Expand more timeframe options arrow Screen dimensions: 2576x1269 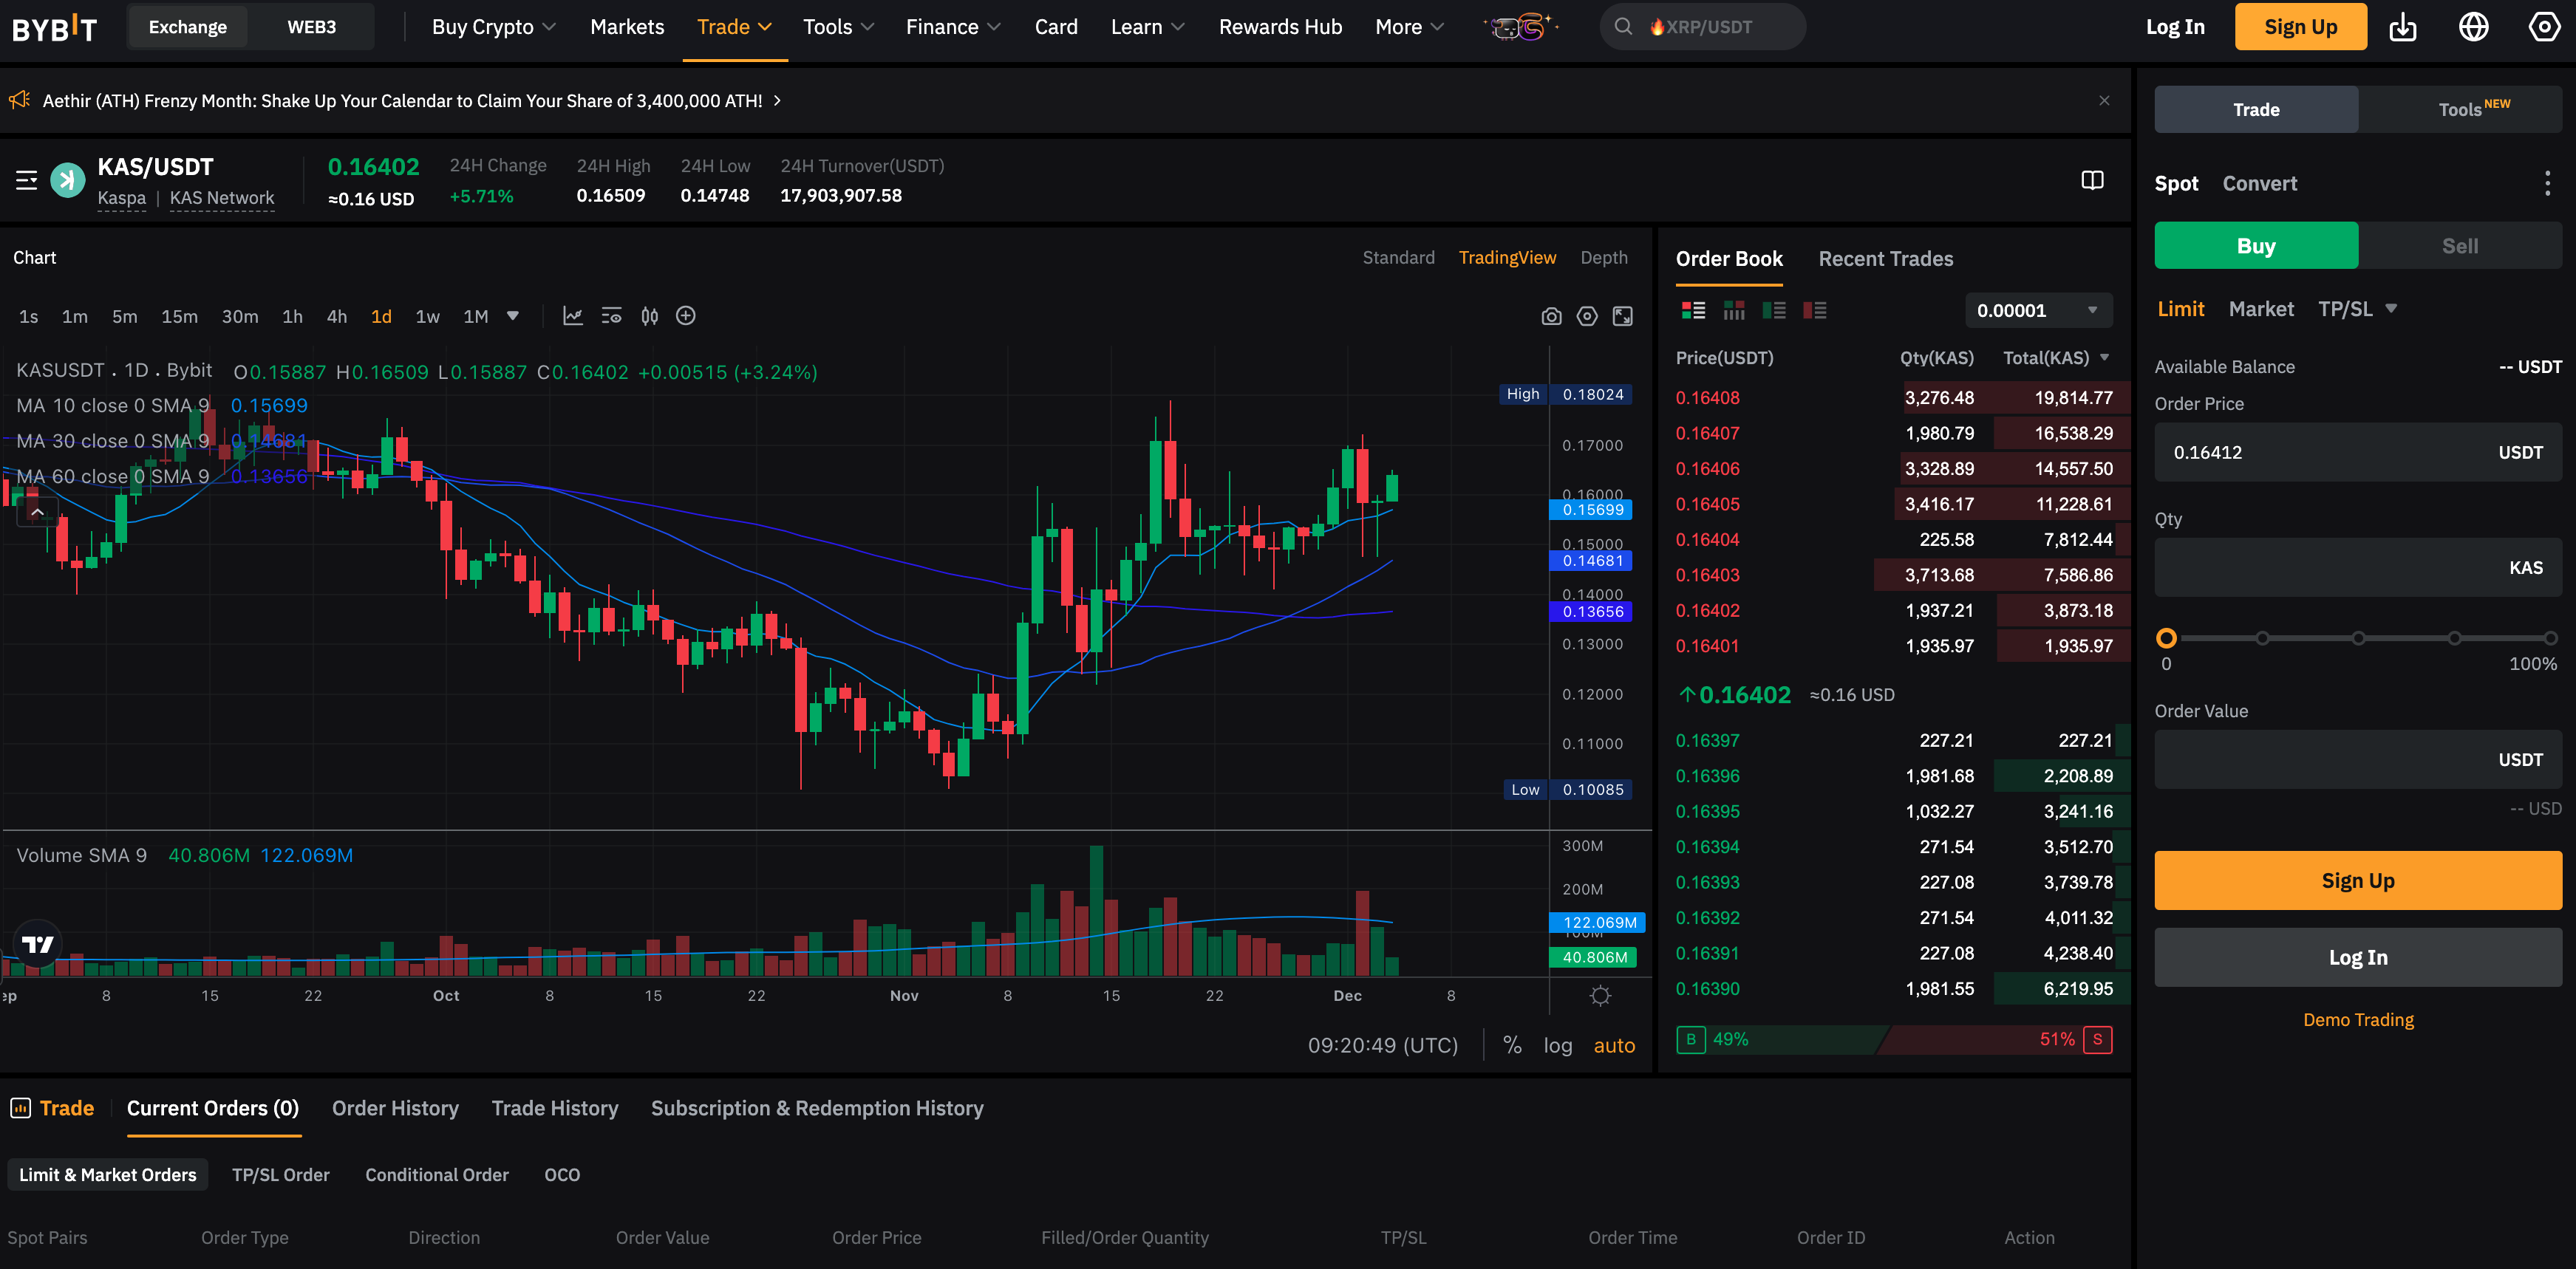click(513, 315)
